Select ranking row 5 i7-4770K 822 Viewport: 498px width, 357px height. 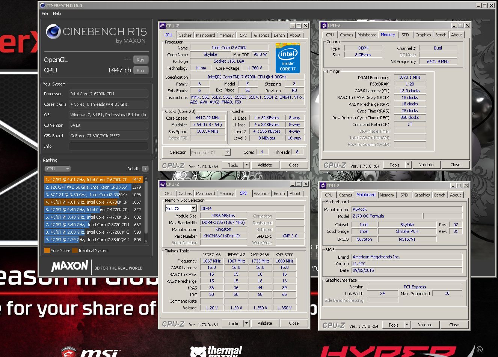[93, 210]
